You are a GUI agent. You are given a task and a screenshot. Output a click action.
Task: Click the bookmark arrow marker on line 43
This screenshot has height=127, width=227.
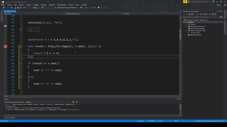[x=6, y=26]
